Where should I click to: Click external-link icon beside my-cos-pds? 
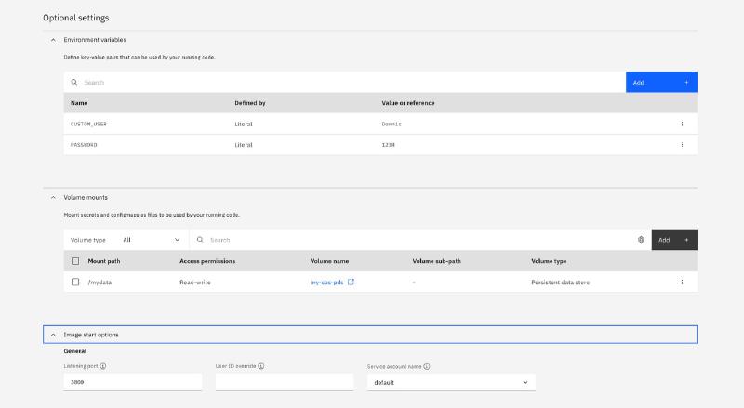(x=352, y=282)
